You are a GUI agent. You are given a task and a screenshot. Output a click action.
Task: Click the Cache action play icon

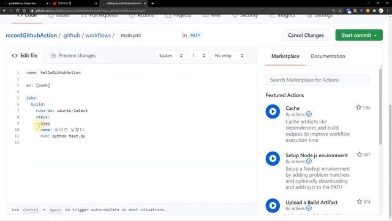(273, 112)
